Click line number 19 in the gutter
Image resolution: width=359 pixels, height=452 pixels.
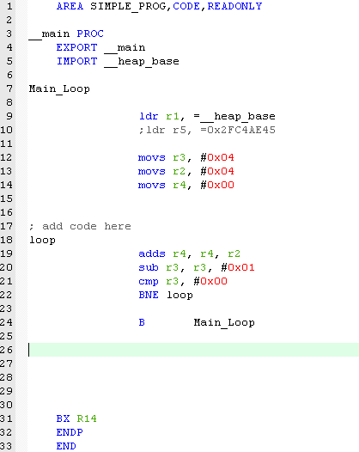pos(6,253)
